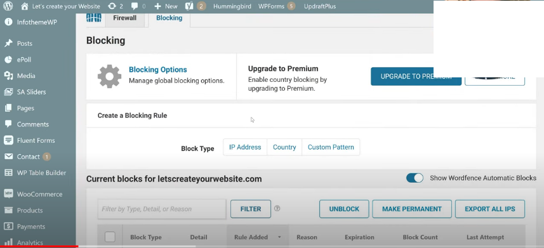Image resolution: width=544 pixels, height=248 pixels.
Task: Click the FILTER button
Action: point(251,209)
